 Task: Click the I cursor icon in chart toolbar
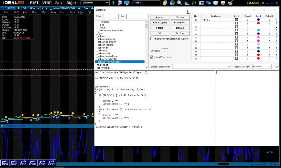tap(42, 8)
